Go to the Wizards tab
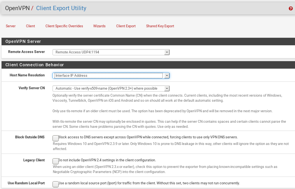 click(x=99, y=26)
